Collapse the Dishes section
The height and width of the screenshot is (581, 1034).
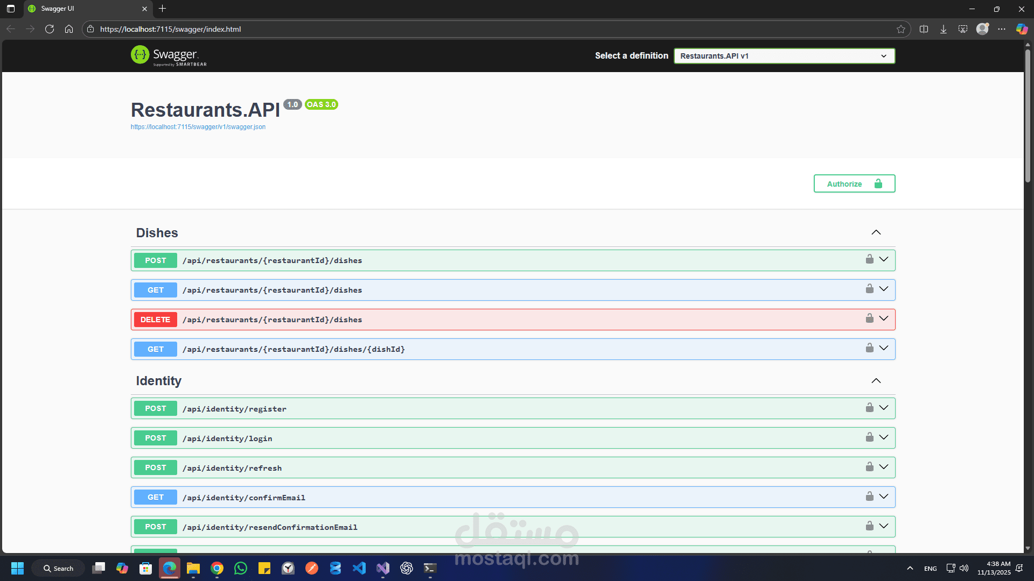pos(876,232)
